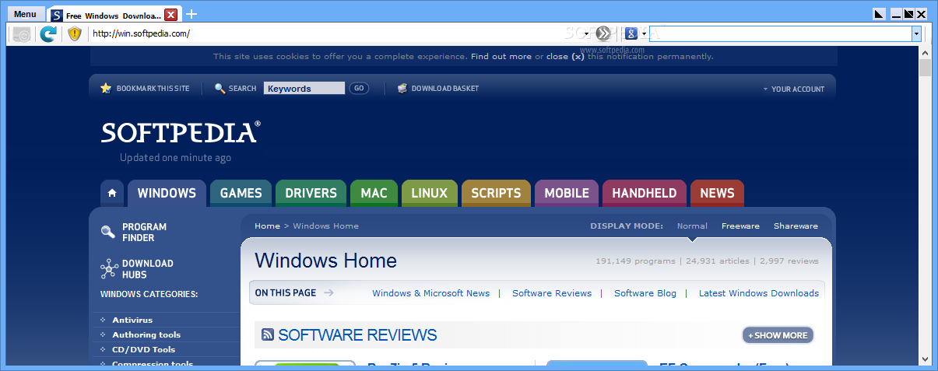Open the NEWS tab
Screen dimensions: 938x371
717,193
